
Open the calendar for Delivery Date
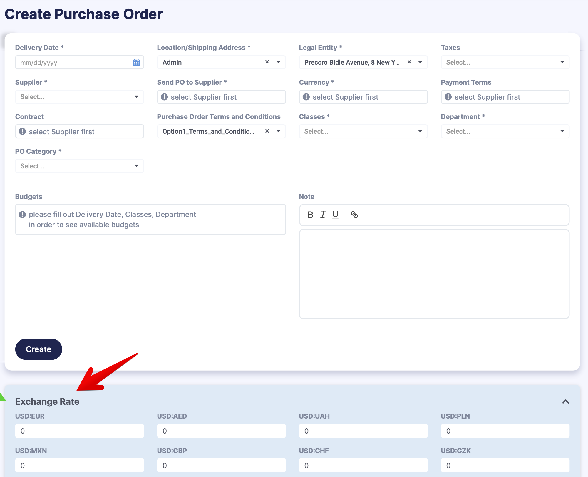136,62
